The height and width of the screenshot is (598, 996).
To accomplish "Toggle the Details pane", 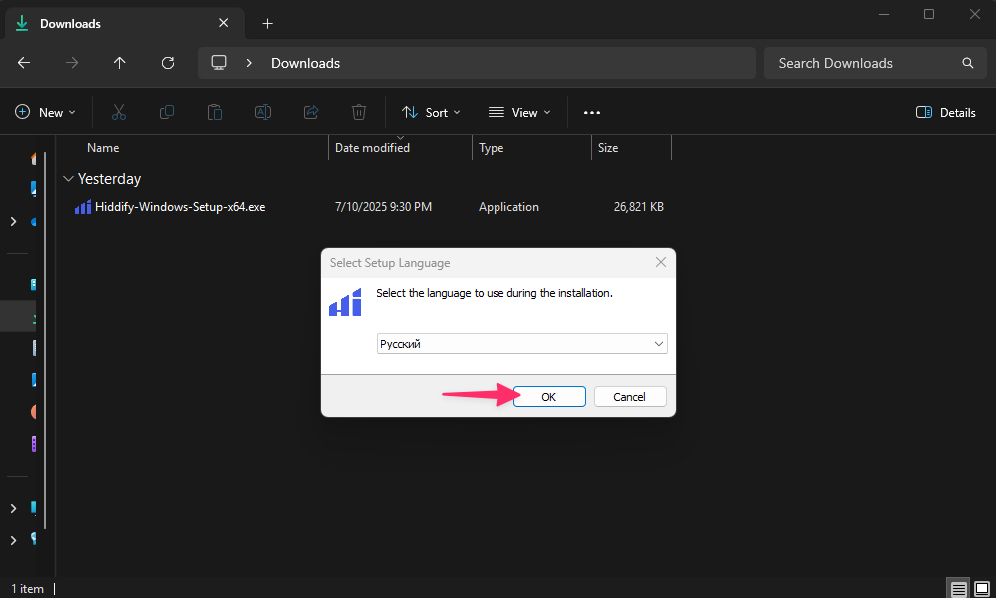I will (946, 113).
